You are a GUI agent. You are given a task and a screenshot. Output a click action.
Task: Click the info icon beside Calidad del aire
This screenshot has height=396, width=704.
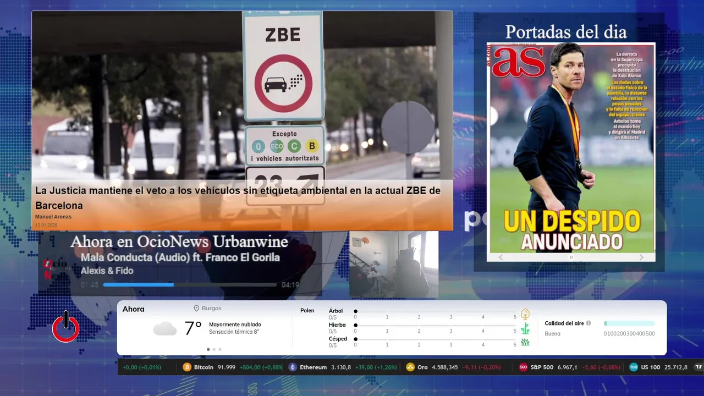point(588,323)
